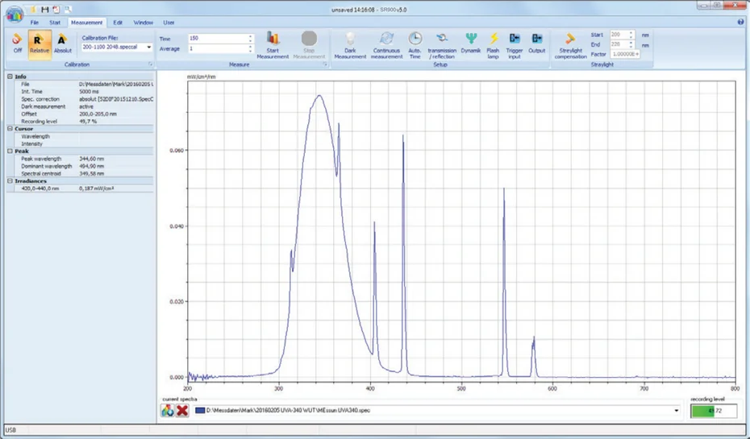Click the add-spectrum icon beside current spectra

point(168,410)
